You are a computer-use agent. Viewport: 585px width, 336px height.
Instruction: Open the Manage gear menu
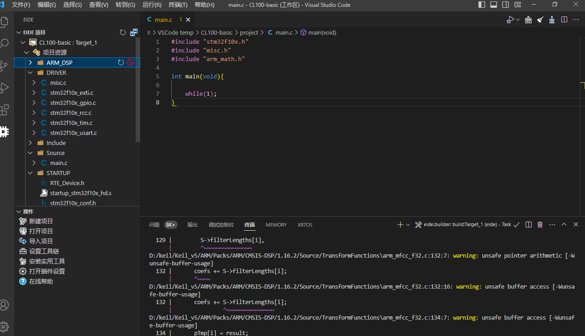tap(4, 326)
